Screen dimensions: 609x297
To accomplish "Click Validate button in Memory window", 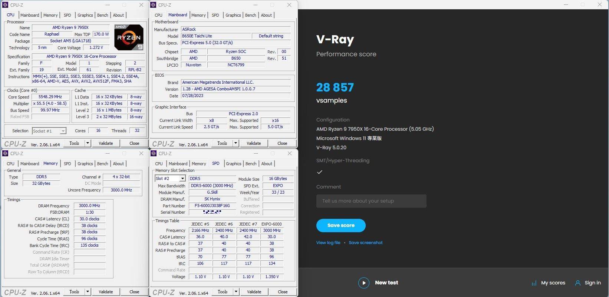I will click(106, 292).
